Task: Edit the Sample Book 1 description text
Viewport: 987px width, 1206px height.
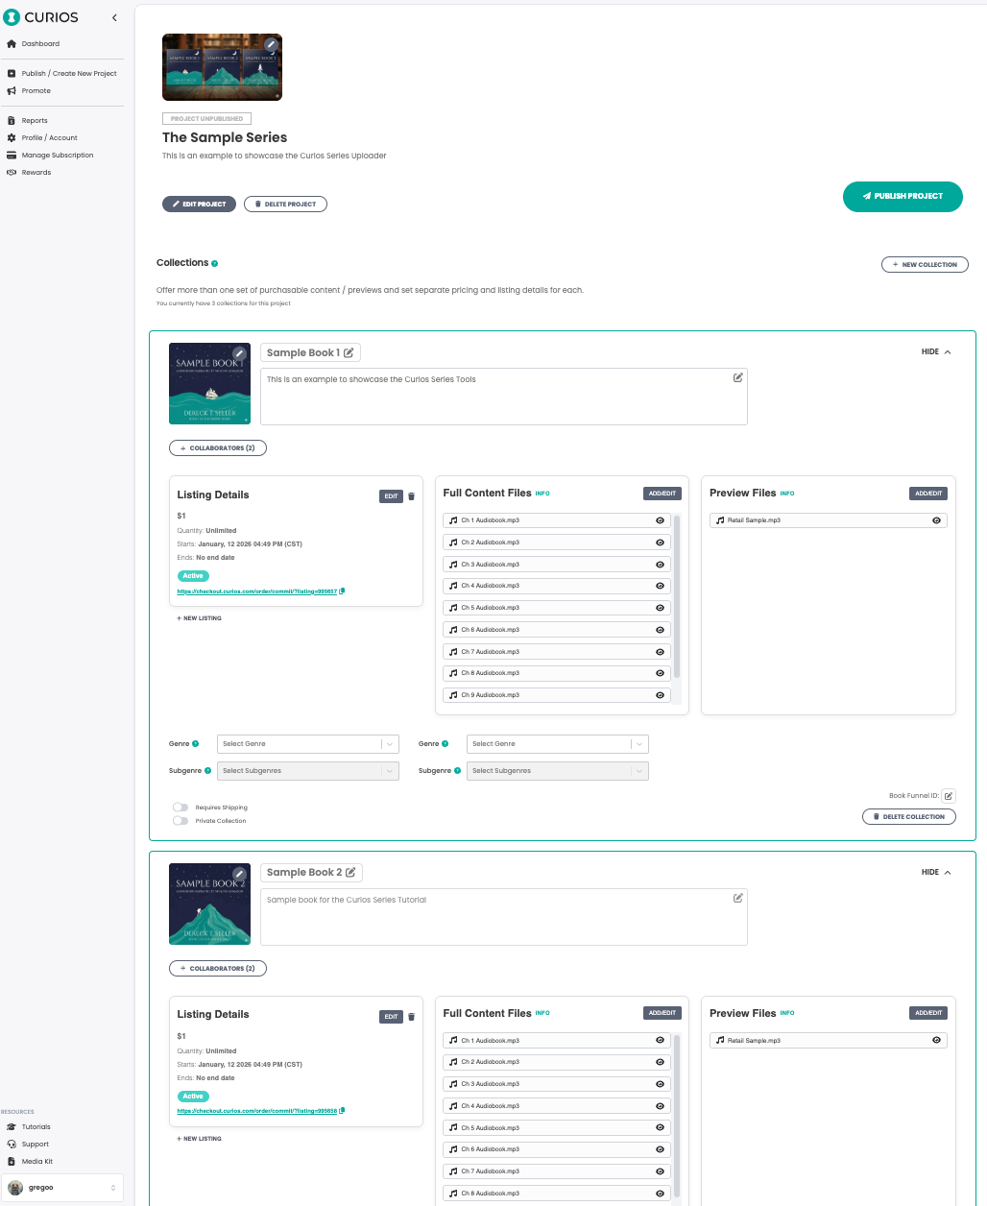Action: 737,378
